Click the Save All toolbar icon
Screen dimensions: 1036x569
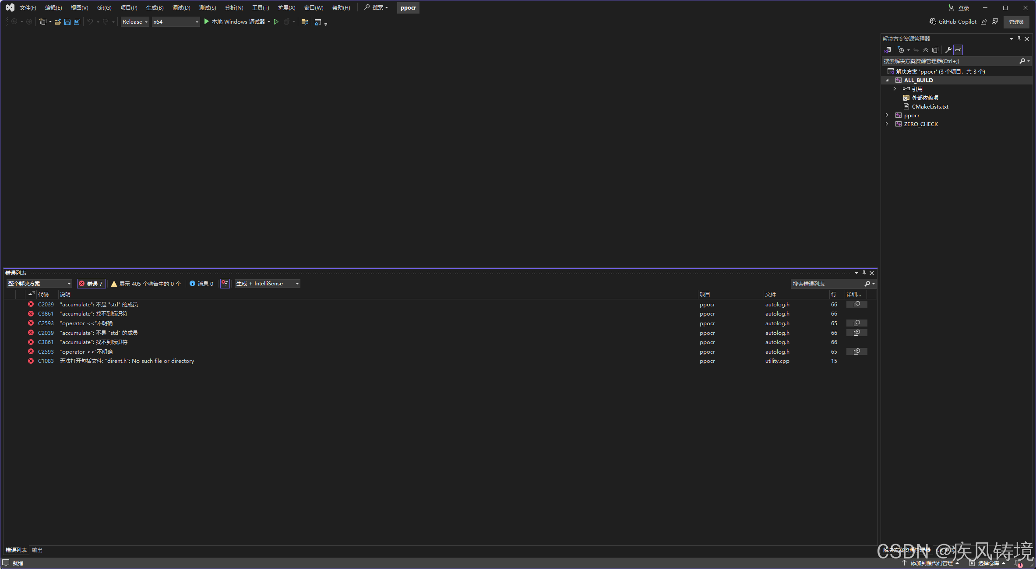pos(77,22)
